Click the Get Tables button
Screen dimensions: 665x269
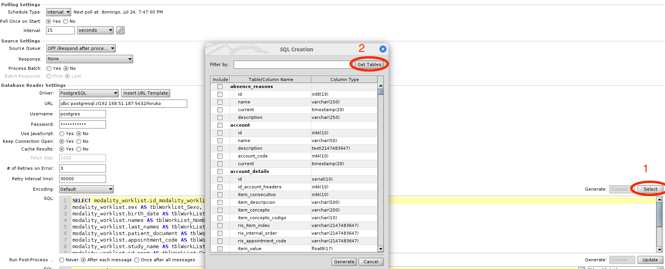click(x=369, y=64)
